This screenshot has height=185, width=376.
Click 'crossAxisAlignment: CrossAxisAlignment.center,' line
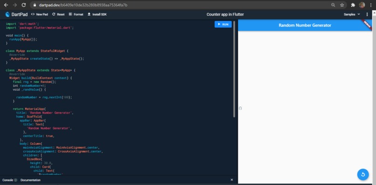tap(63, 152)
